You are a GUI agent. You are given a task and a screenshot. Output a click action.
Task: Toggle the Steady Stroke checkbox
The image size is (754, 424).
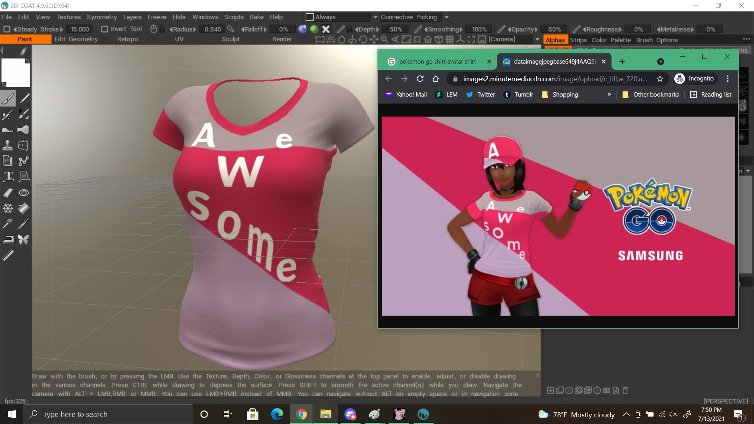pyautogui.click(x=7, y=29)
